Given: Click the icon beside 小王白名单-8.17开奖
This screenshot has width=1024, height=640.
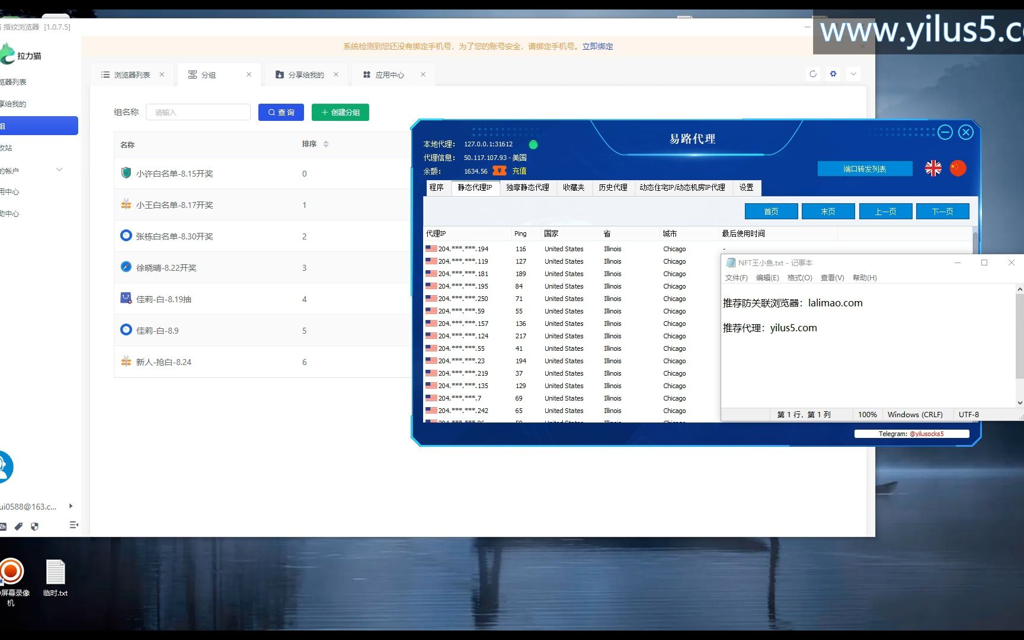Looking at the screenshot, I should click(x=126, y=204).
